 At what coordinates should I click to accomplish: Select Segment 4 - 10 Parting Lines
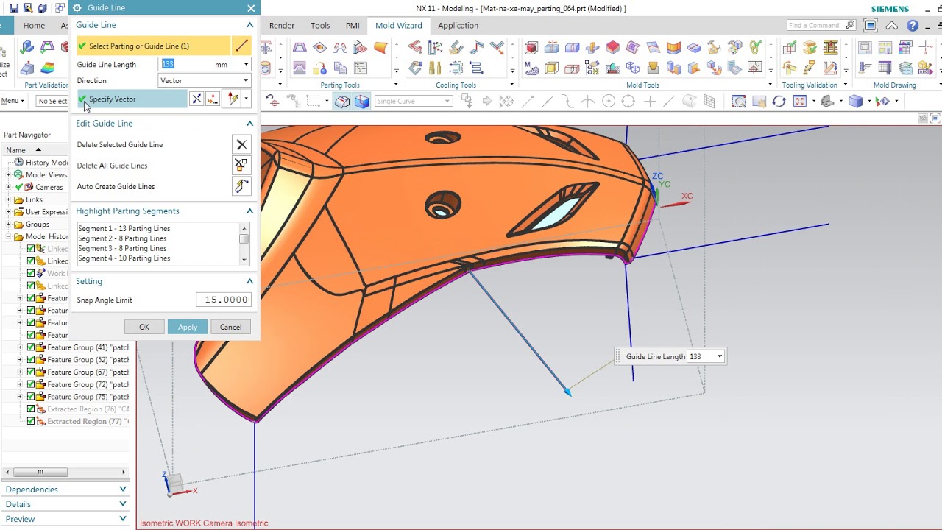click(124, 258)
